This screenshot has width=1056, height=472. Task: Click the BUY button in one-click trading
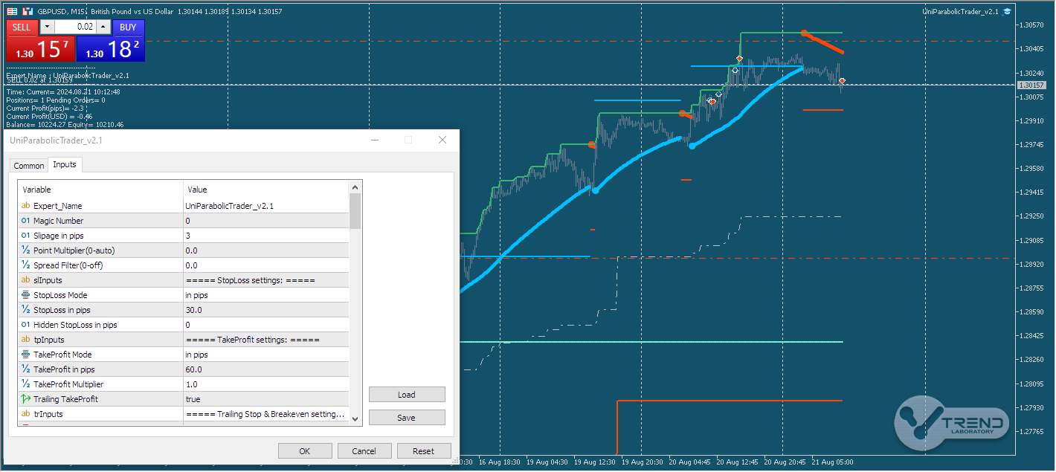[128, 28]
